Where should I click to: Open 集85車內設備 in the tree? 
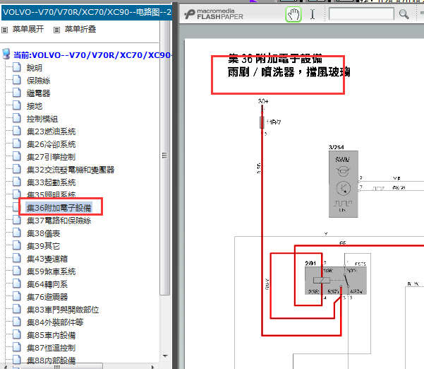pyautogui.click(x=51, y=335)
